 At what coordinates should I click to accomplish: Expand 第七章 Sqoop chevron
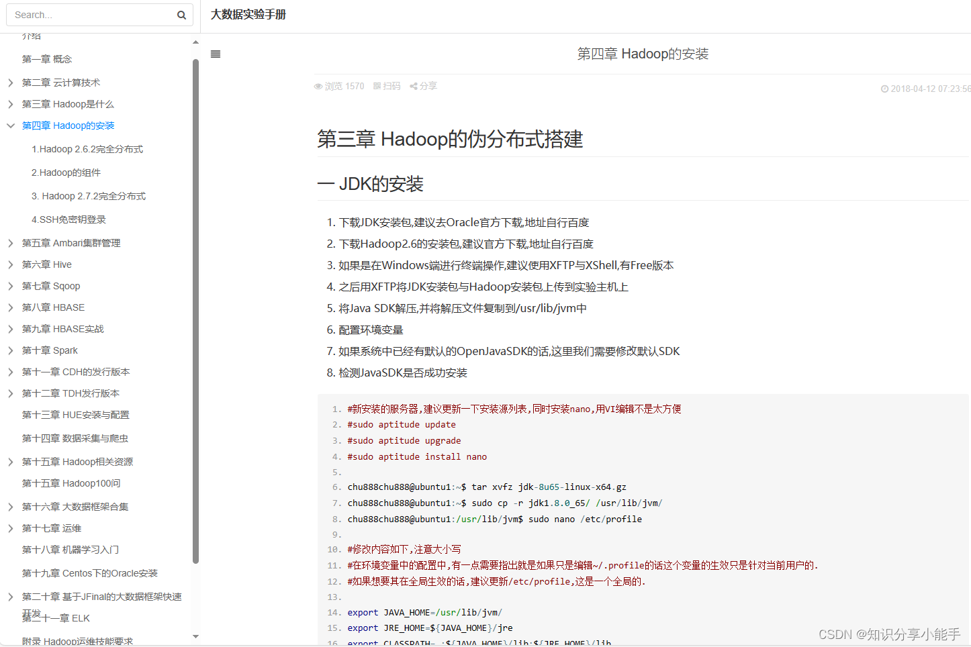(x=11, y=286)
